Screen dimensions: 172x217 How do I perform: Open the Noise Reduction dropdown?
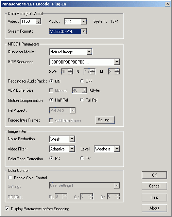coord(72,139)
